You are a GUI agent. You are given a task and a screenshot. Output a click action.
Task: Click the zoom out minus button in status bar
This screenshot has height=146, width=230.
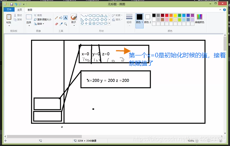(197, 141)
